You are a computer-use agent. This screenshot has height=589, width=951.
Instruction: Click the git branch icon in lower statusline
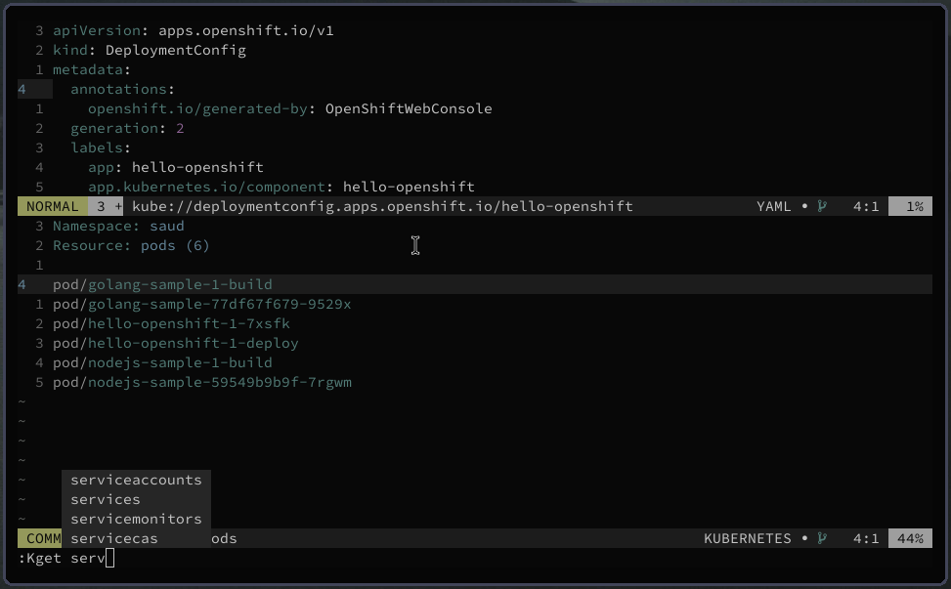[822, 538]
